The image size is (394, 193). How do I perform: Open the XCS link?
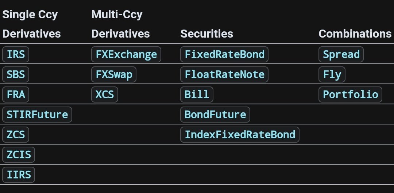pyautogui.click(x=105, y=94)
